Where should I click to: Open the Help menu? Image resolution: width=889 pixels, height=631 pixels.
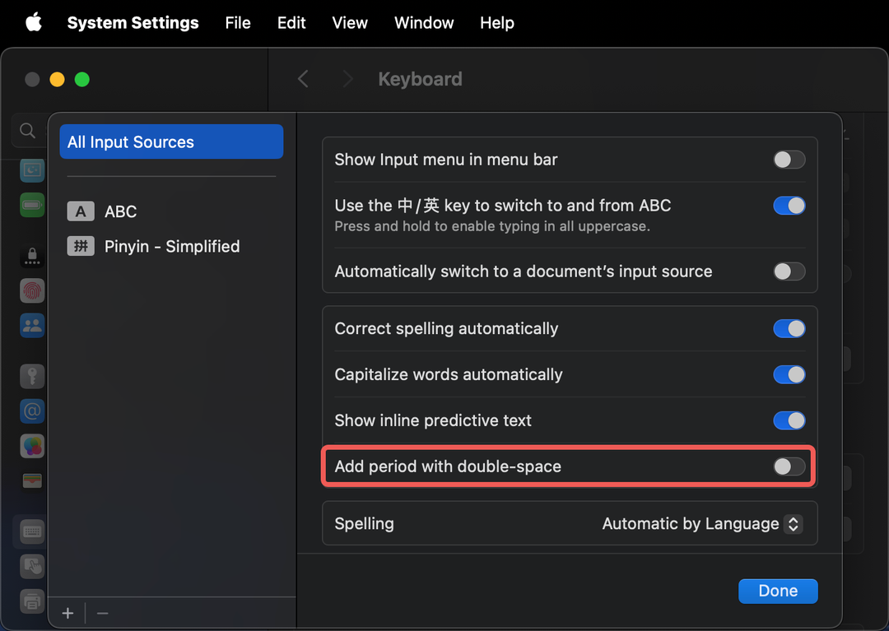pos(496,22)
